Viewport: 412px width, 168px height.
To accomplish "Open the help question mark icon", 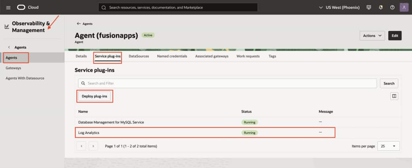I will click(392, 7).
